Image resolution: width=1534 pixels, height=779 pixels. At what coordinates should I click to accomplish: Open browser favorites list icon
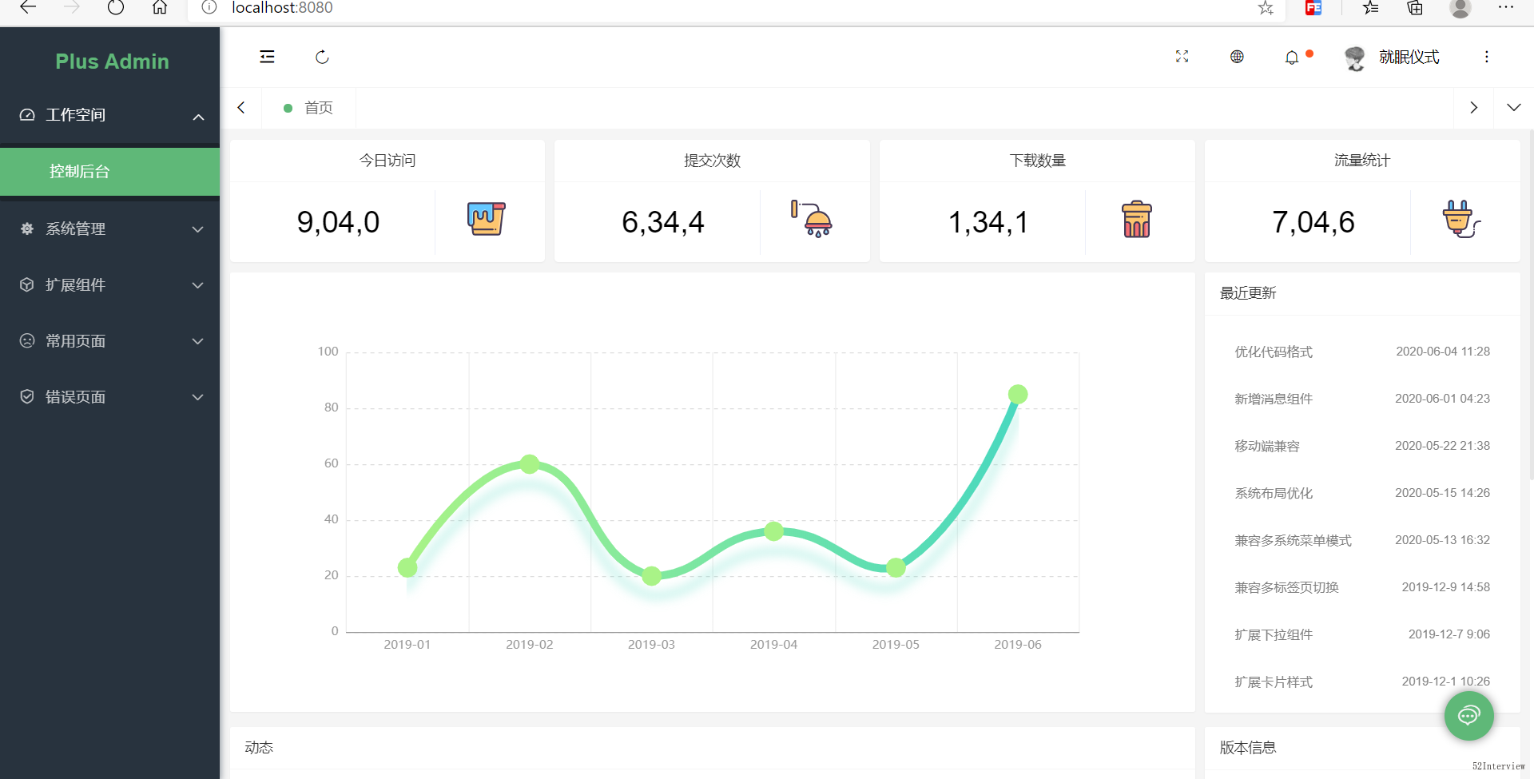[x=1371, y=8]
